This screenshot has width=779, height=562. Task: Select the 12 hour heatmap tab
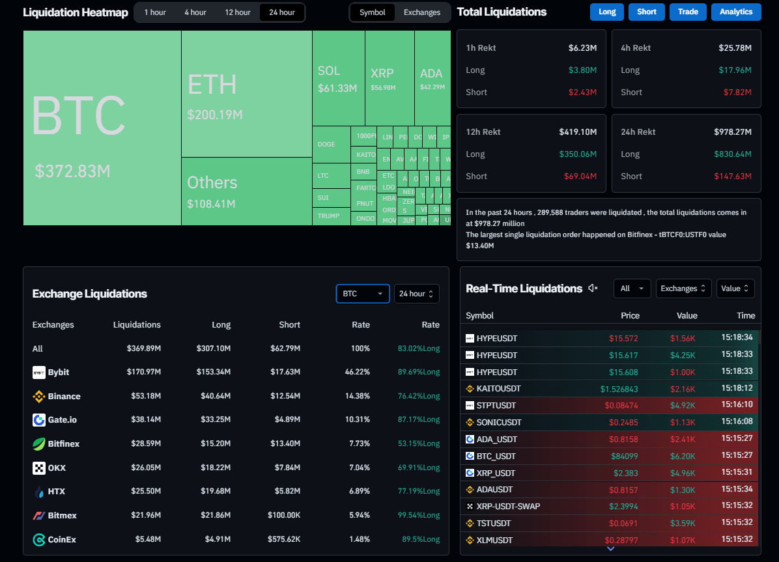pos(237,12)
